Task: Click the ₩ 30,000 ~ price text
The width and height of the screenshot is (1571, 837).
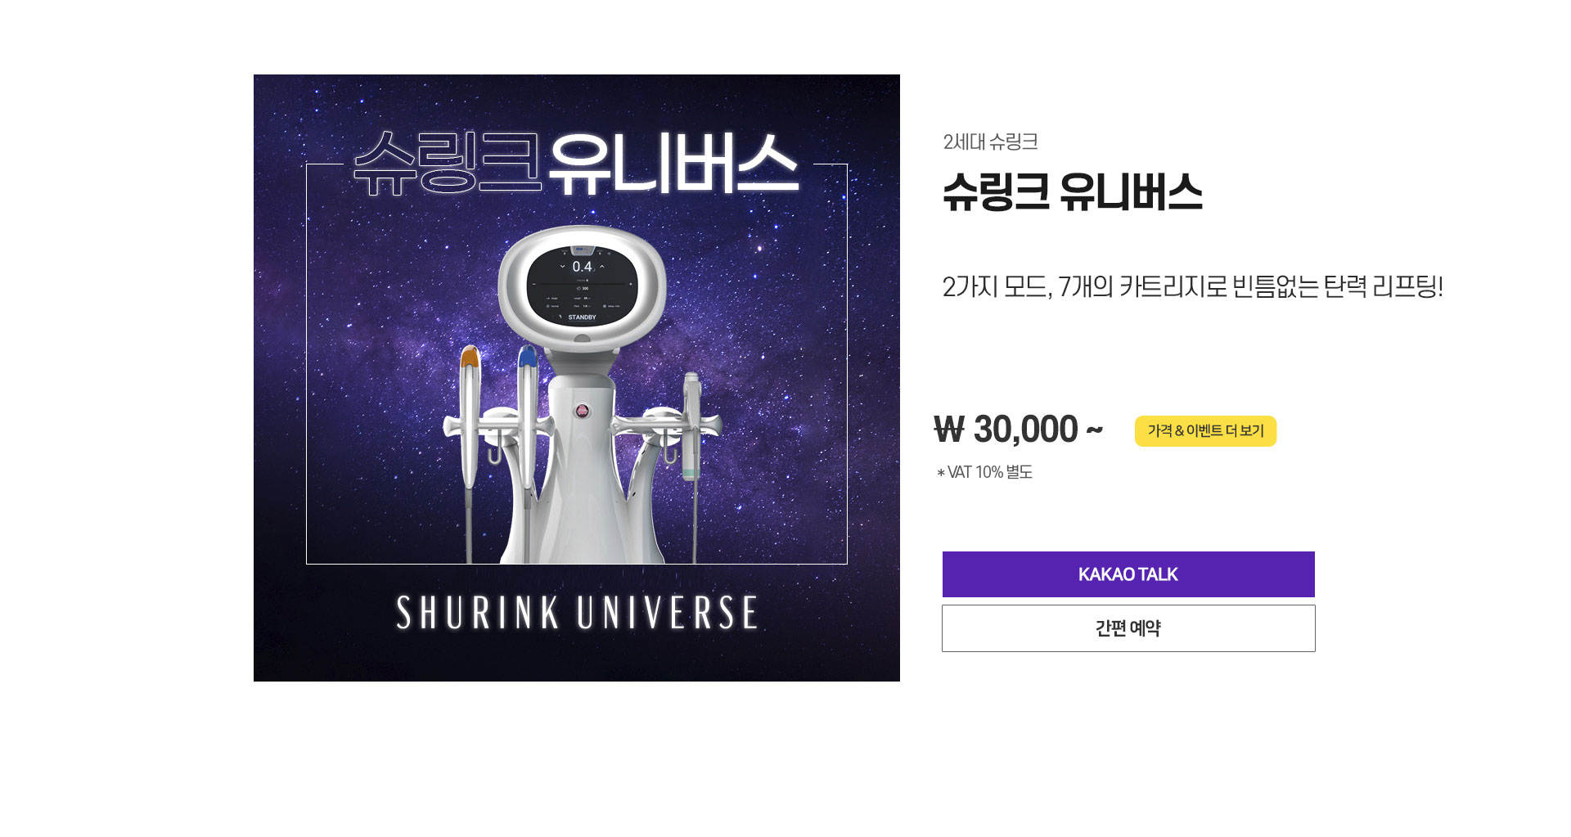Action: pyautogui.click(x=1019, y=430)
